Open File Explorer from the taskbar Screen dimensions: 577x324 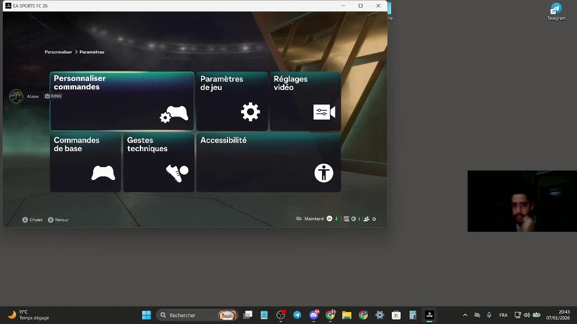[347, 315]
